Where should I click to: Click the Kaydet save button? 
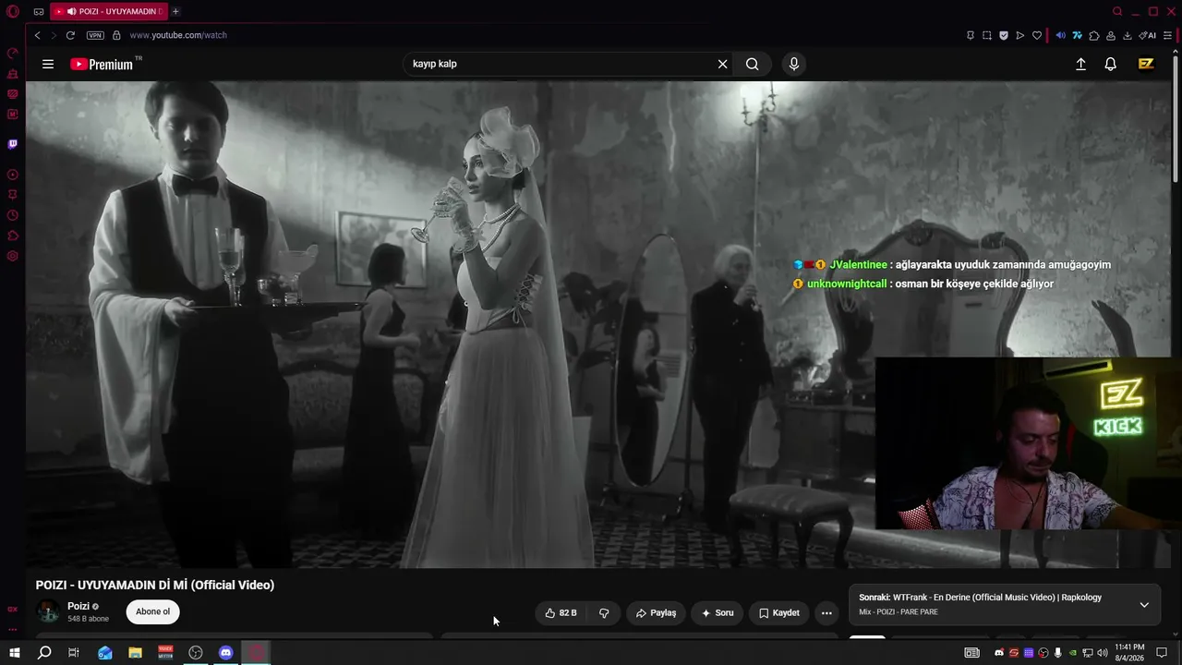point(779,612)
